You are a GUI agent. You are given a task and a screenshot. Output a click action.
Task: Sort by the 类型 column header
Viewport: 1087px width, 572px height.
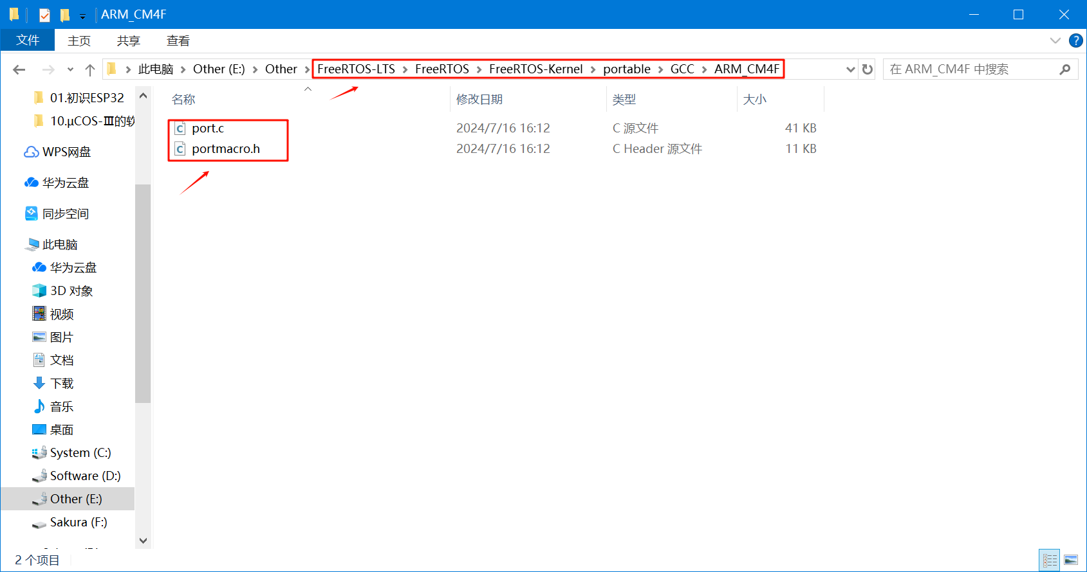click(x=624, y=99)
